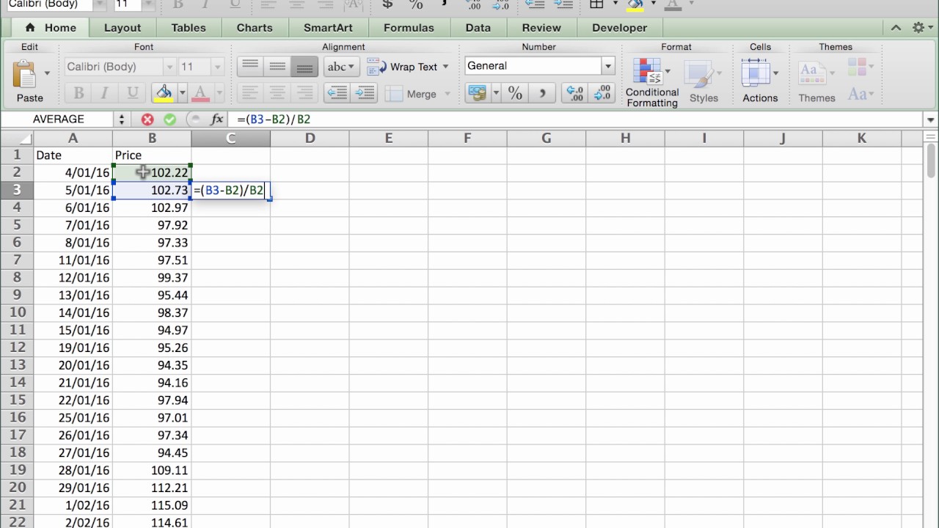
Task: Expand the formula bar with right arrow
Action: click(931, 120)
